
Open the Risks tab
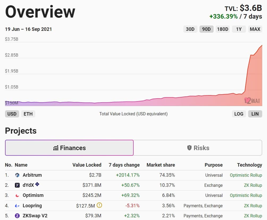tap(198, 148)
